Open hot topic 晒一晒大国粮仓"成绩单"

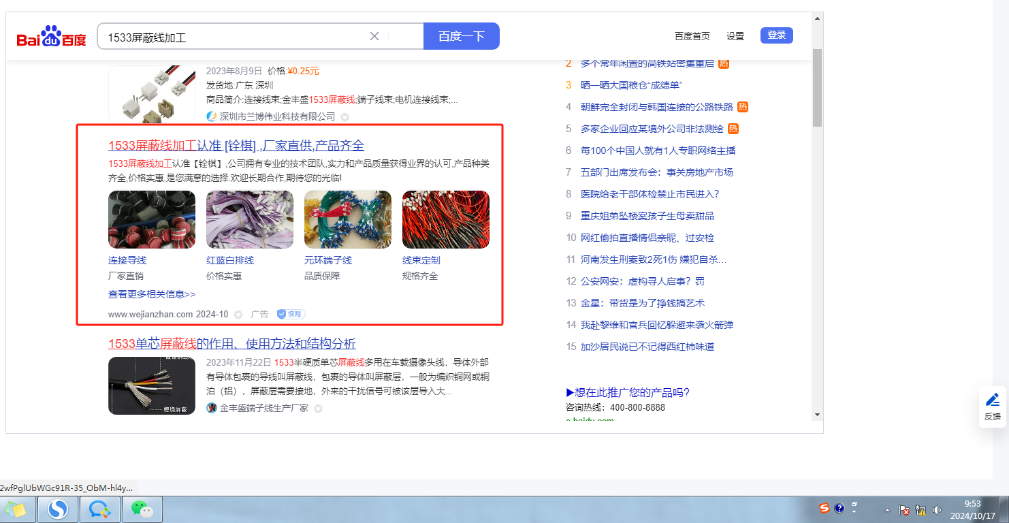pos(632,85)
